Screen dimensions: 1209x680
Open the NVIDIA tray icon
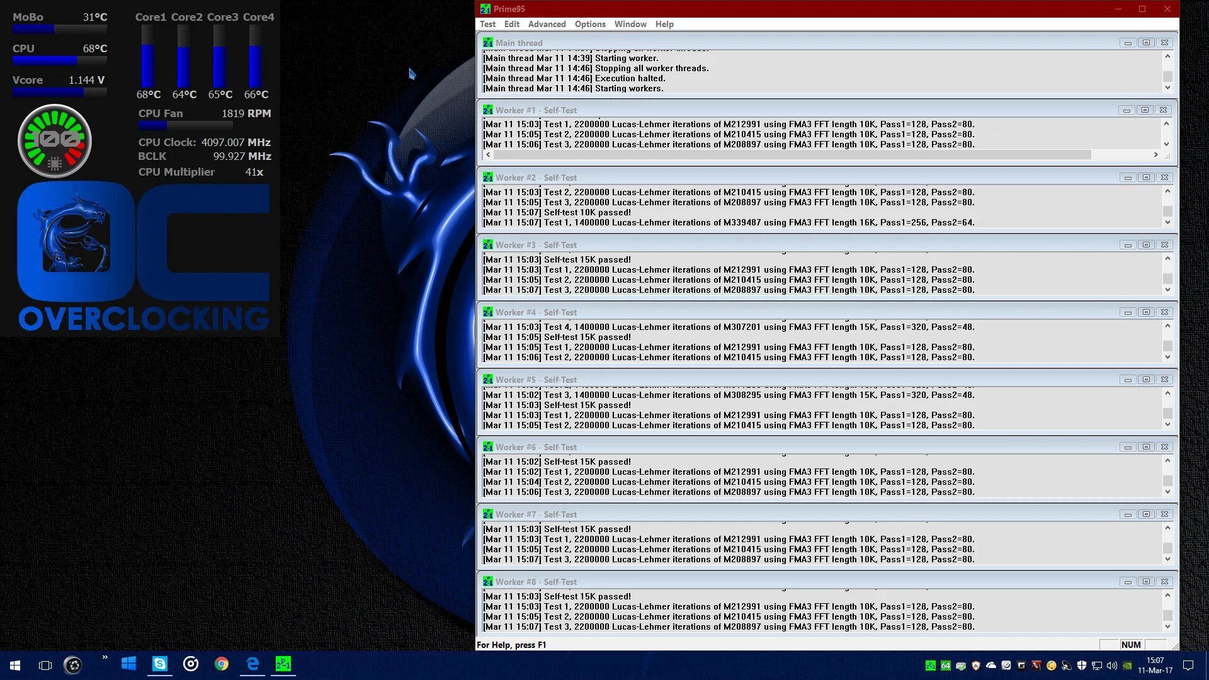pyautogui.click(x=1127, y=666)
